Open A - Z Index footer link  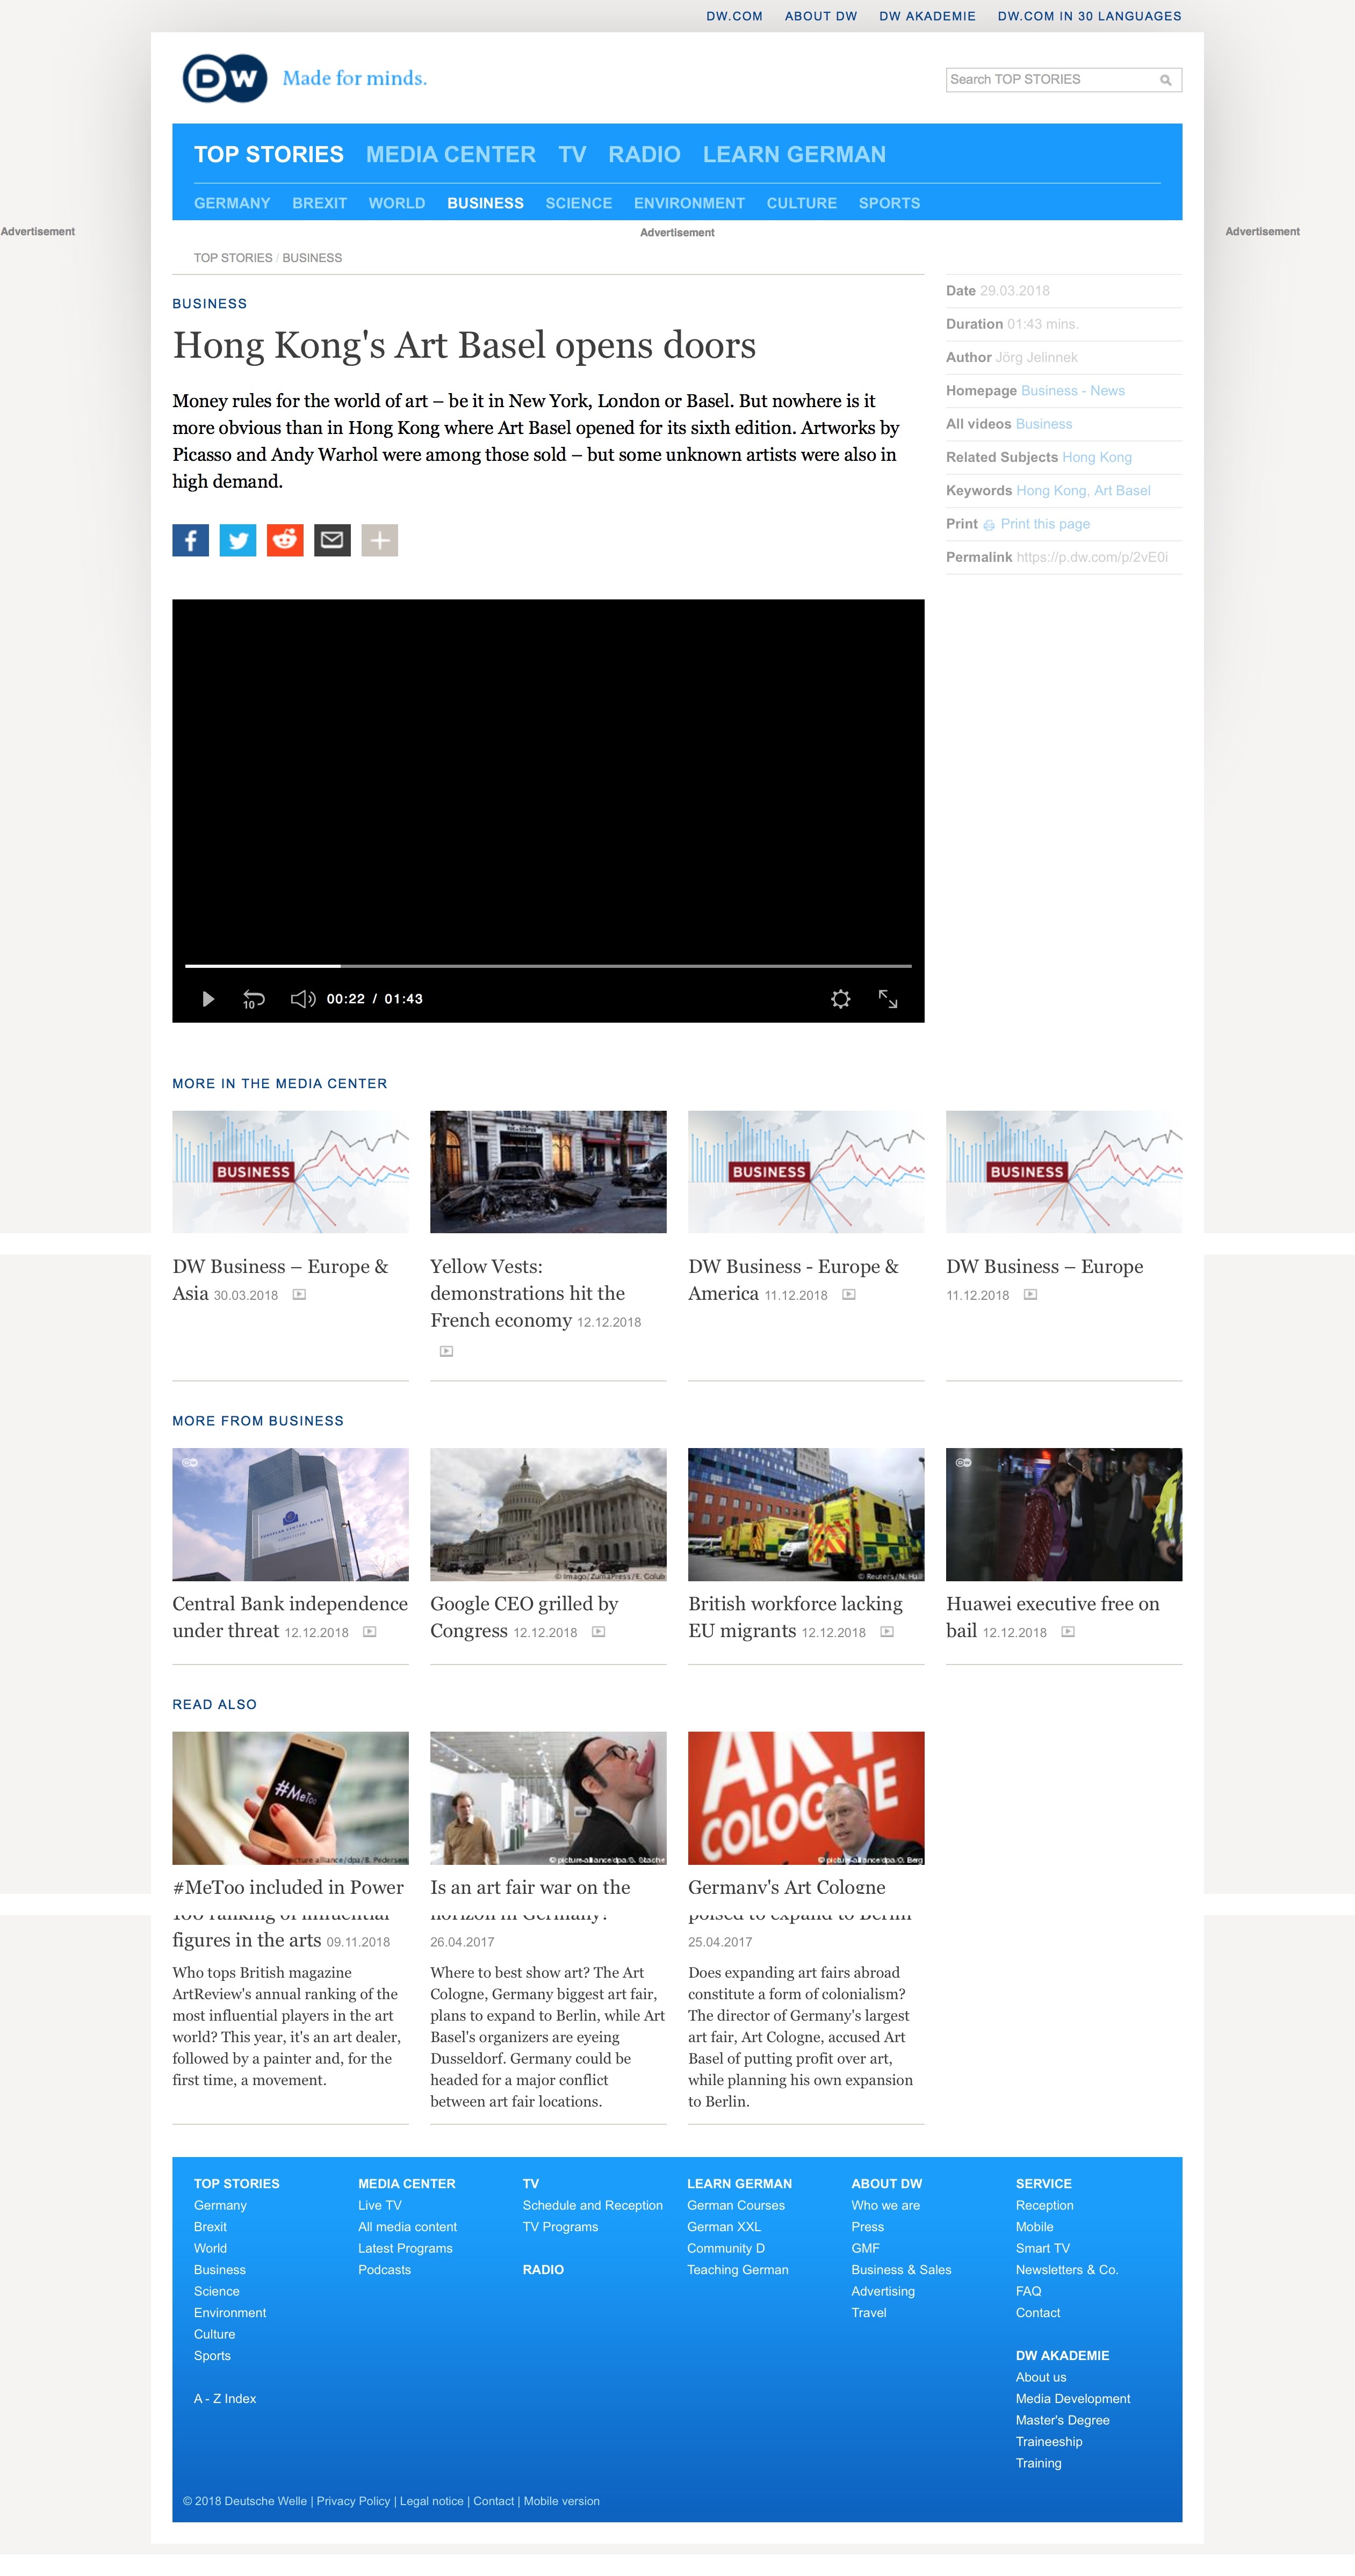tap(225, 2399)
